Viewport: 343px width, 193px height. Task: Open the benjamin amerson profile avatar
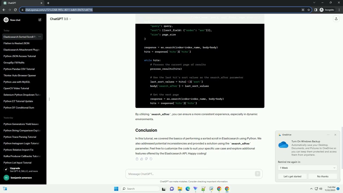(x=6, y=178)
